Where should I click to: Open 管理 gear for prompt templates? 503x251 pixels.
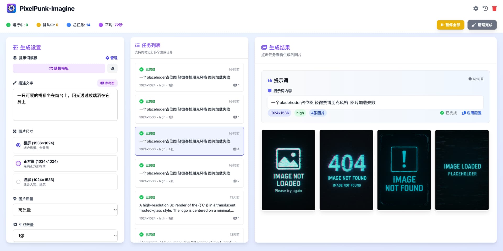pyautogui.click(x=111, y=58)
